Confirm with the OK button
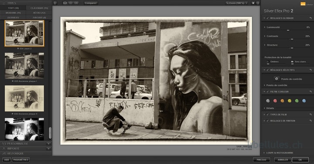This screenshot has width=314, height=164. click(300, 160)
